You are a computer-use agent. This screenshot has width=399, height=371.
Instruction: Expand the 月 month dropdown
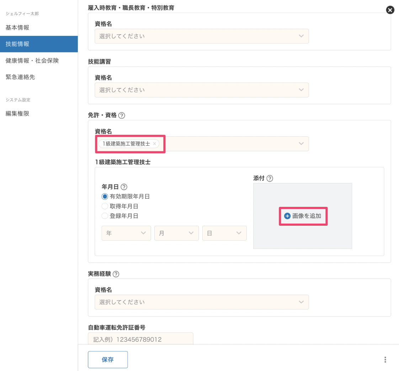176,233
